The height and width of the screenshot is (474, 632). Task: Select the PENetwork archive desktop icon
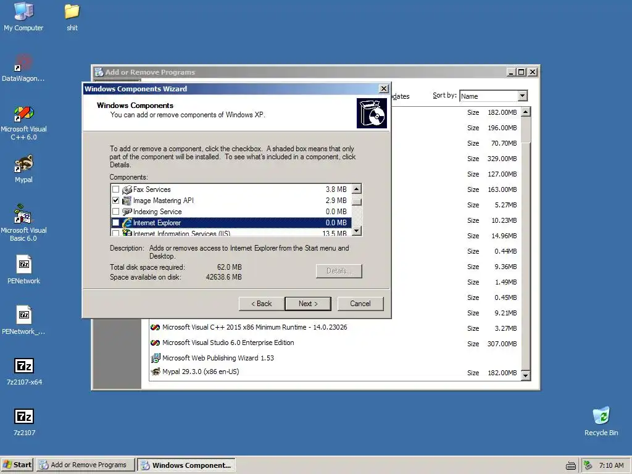[x=24, y=264]
